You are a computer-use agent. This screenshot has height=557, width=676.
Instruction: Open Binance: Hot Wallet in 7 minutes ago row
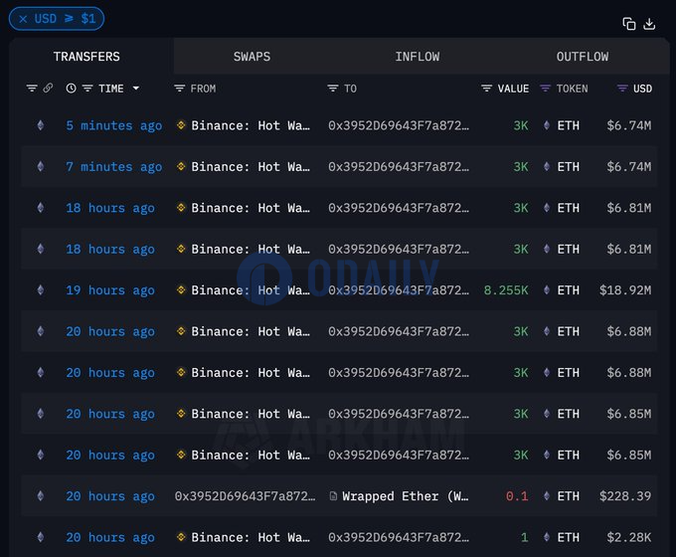(x=251, y=167)
